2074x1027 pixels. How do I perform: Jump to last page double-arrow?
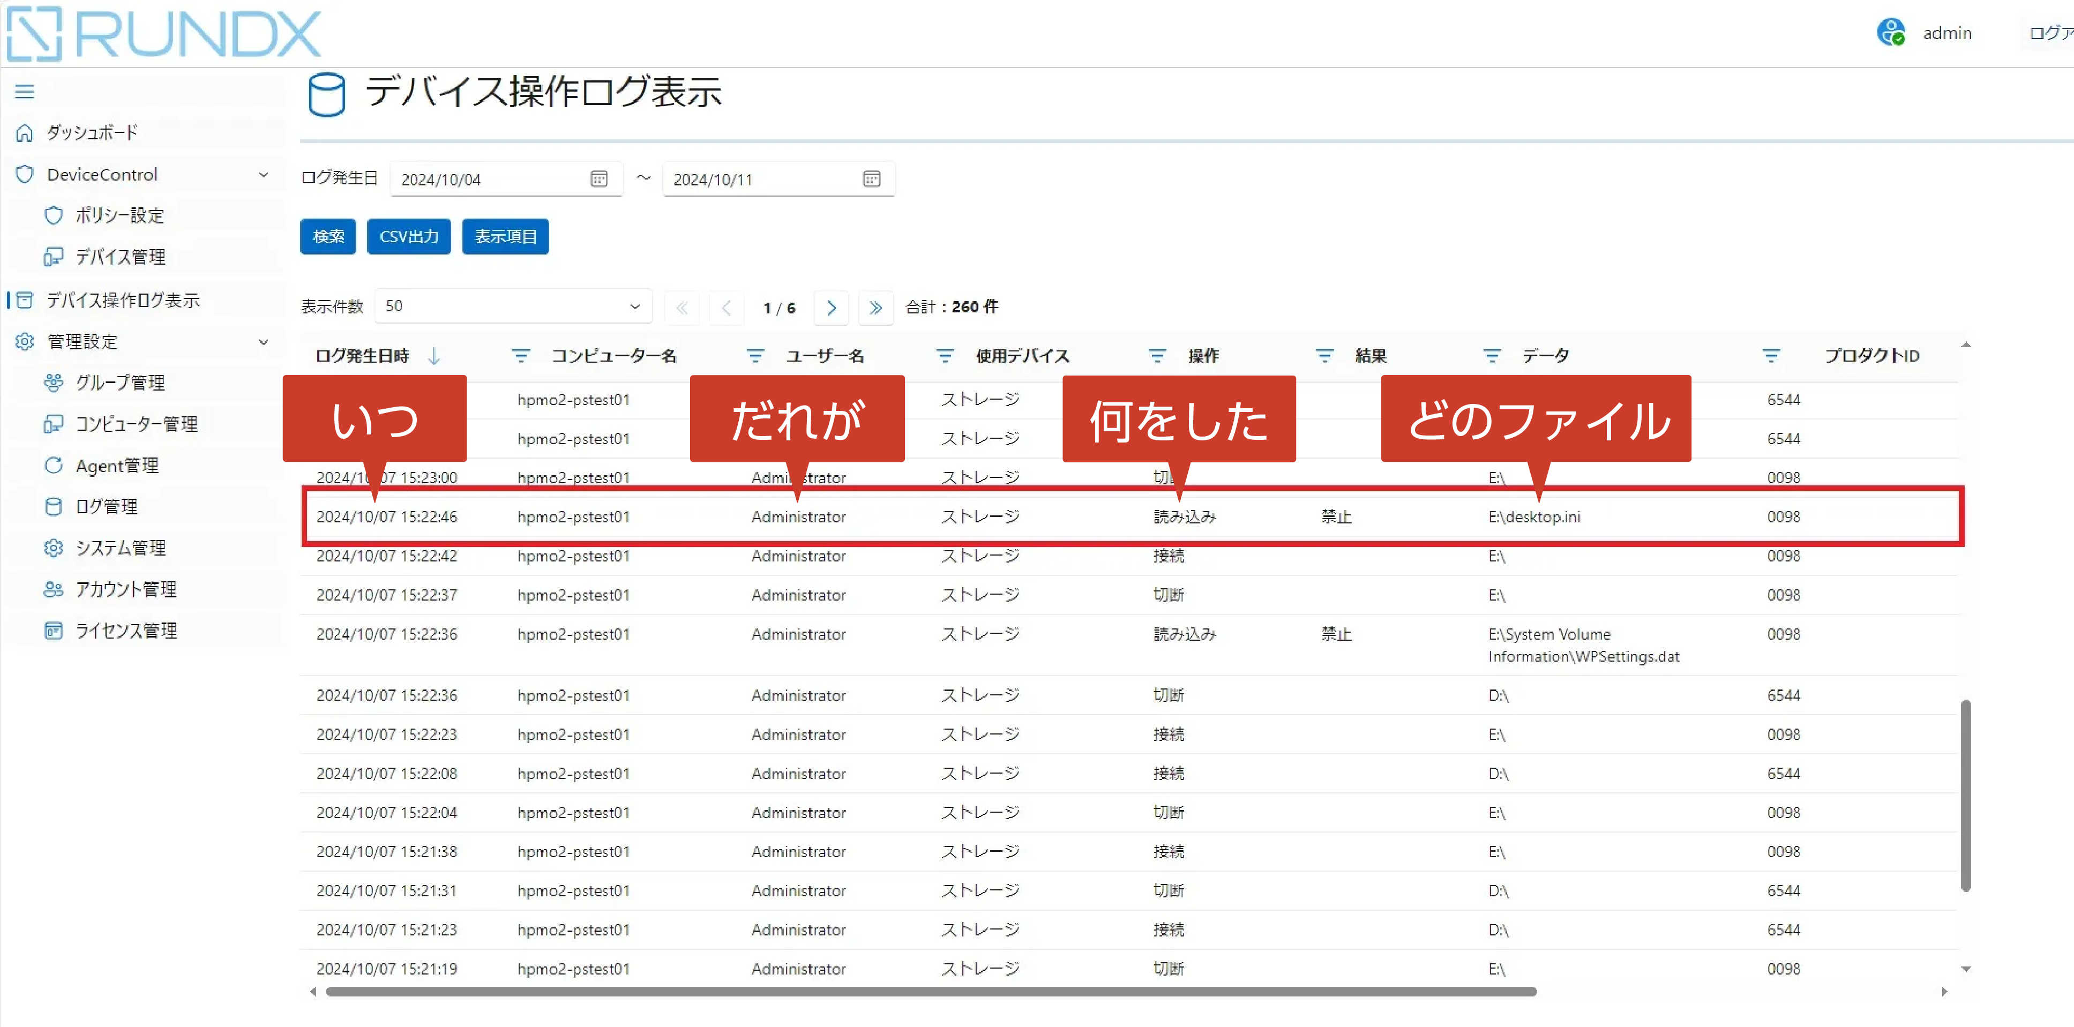click(875, 308)
